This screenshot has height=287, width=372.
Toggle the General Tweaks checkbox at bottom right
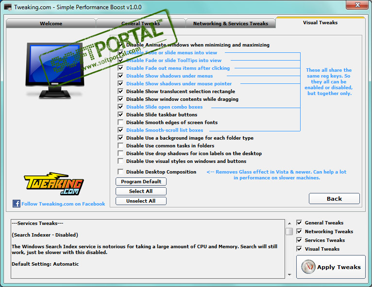click(x=299, y=223)
